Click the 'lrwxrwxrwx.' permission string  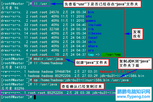[x=11, y=55]
